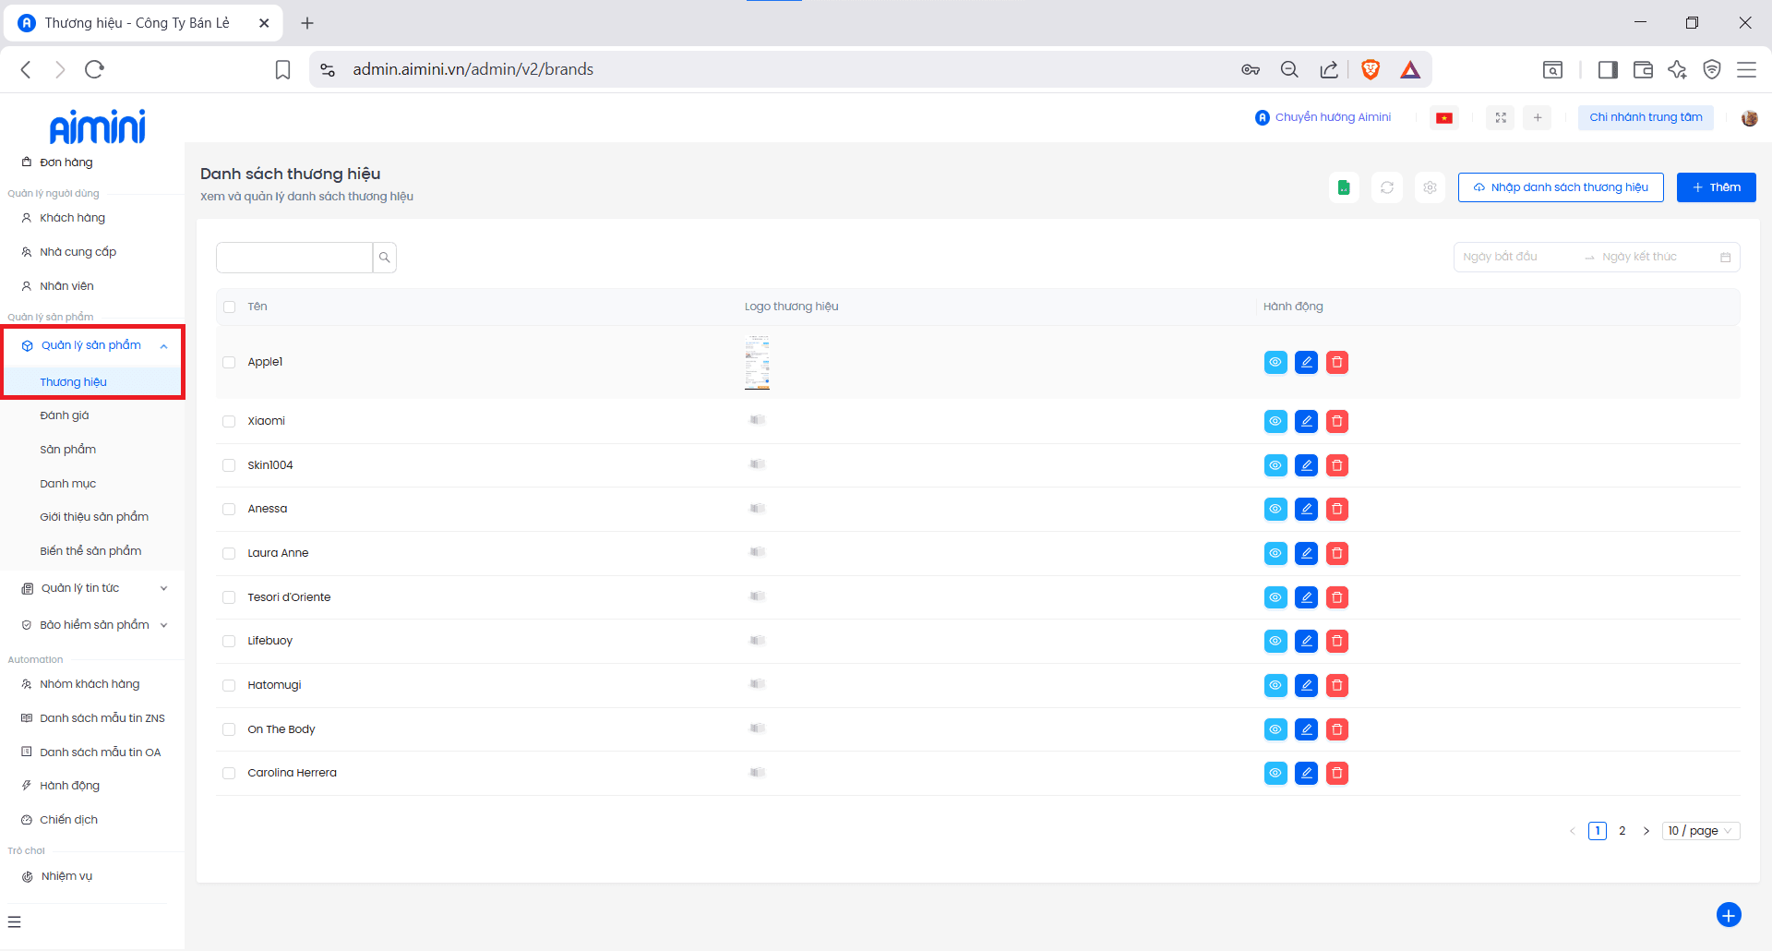Viewport: 1772px width, 951px height.
Task: Click the floating blue plus button
Action: [1728, 914]
